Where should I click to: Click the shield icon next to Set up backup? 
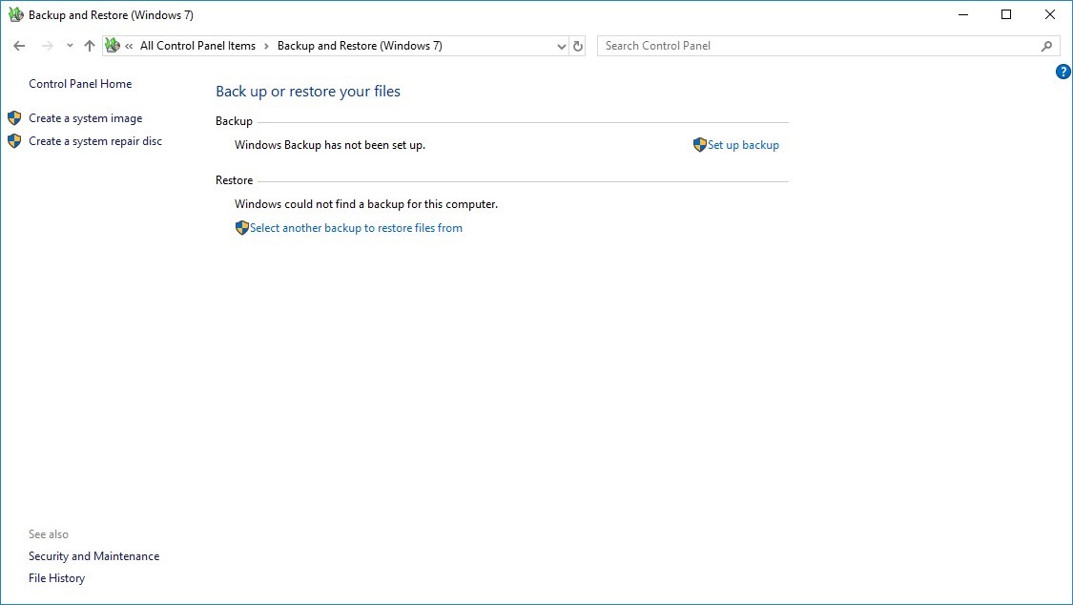coord(699,145)
